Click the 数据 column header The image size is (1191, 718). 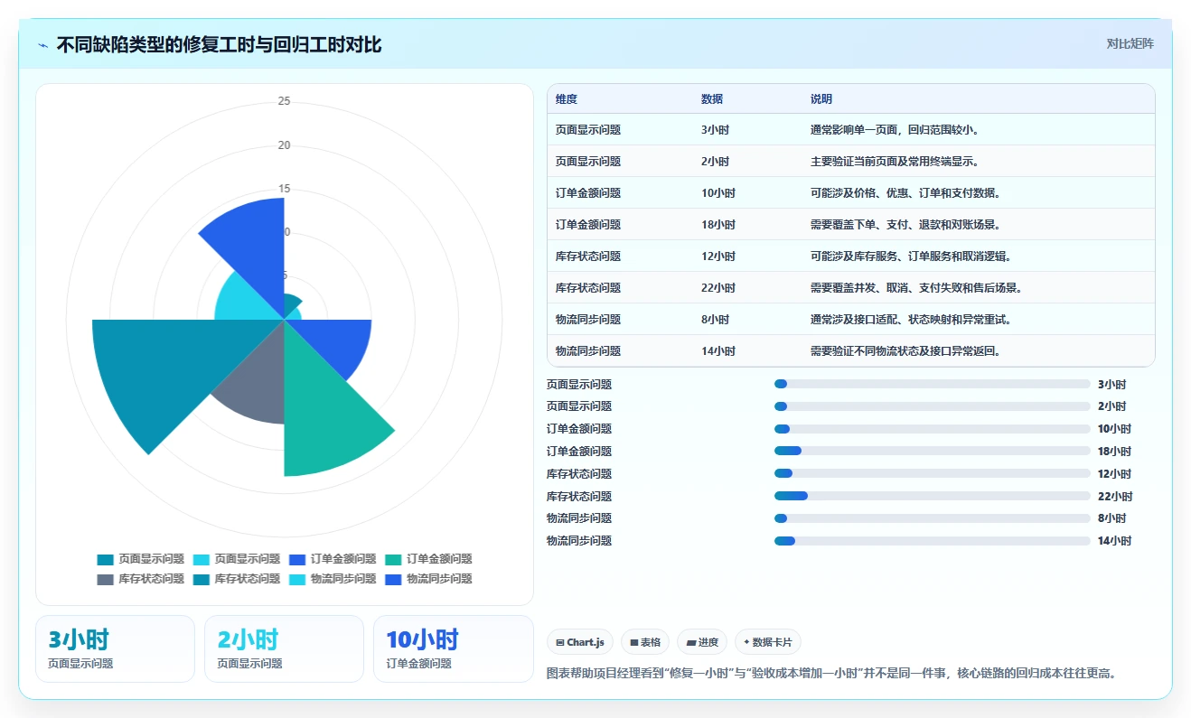pyautogui.click(x=712, y=99)
